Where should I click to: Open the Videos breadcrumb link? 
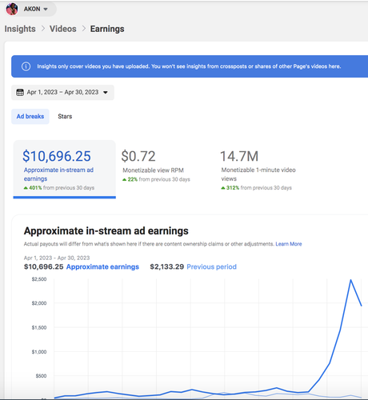click(x=63, y=29)
